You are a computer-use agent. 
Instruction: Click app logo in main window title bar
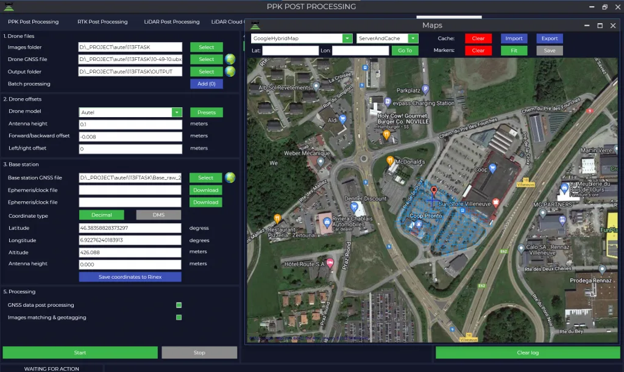click(x=9, y=6)
